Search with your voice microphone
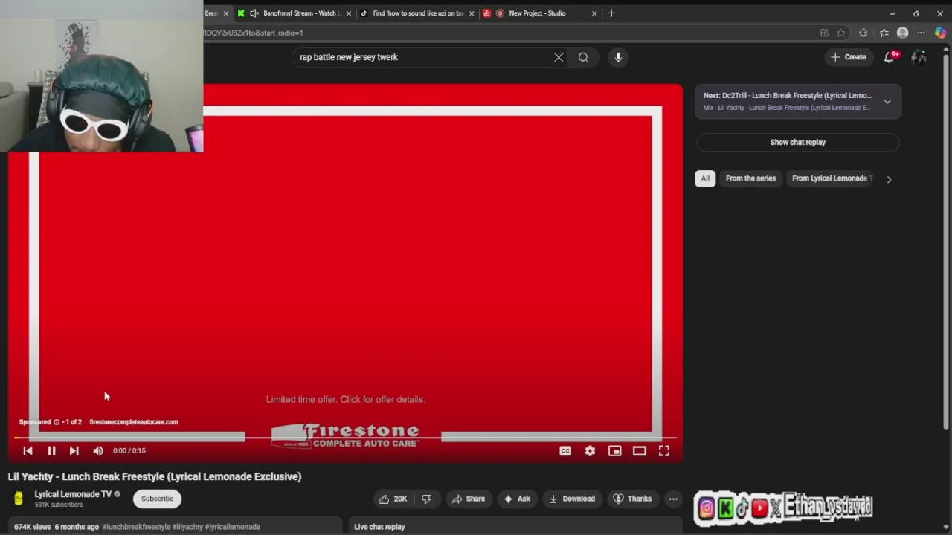952x535 pixels. click(x=618, y=57)
